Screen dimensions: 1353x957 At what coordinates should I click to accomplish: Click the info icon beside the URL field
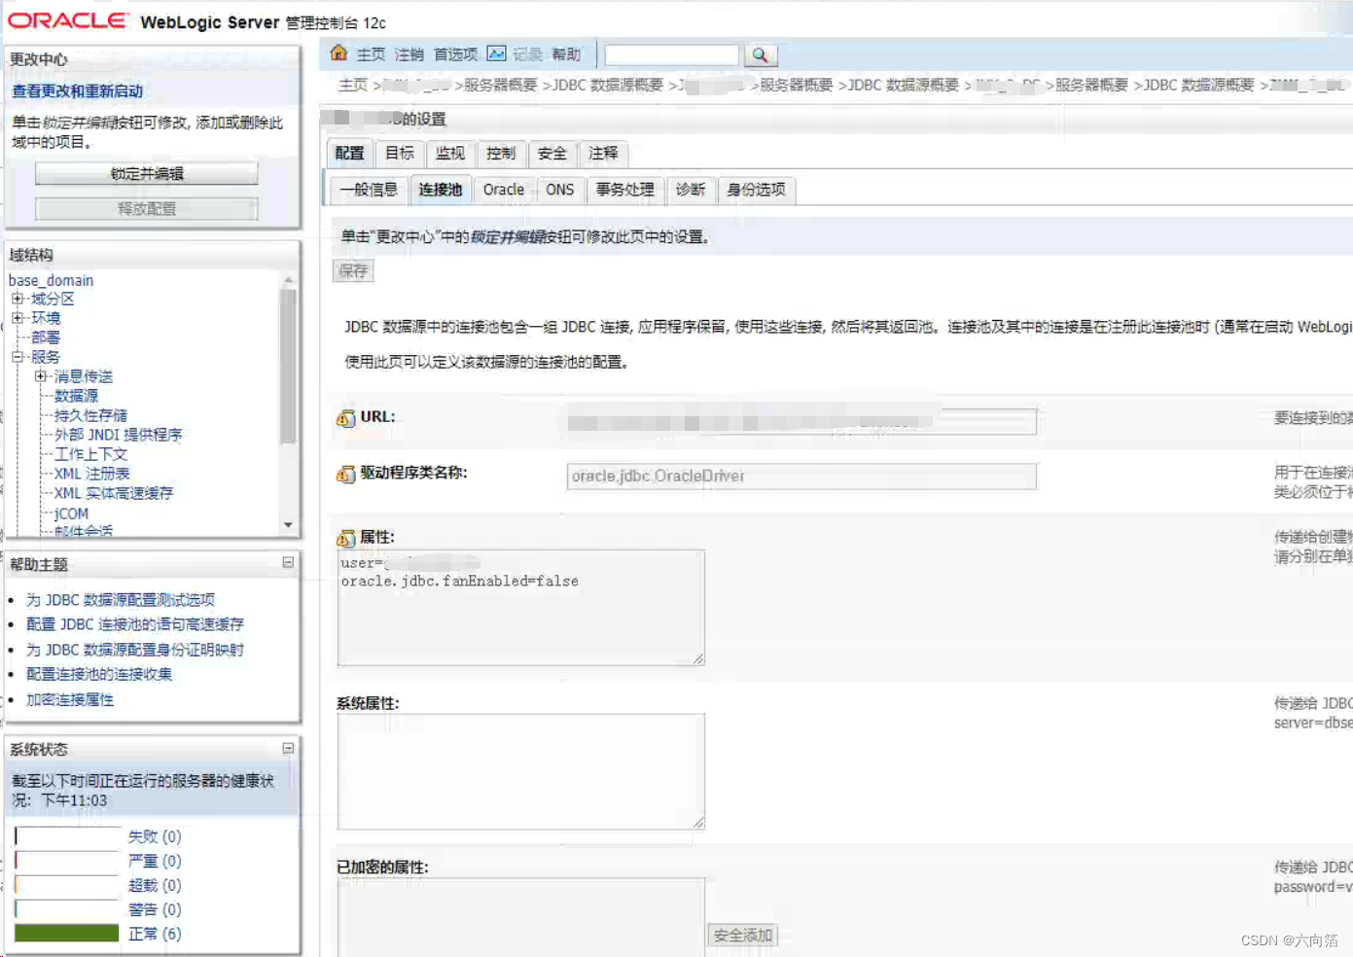pos(346,418)
